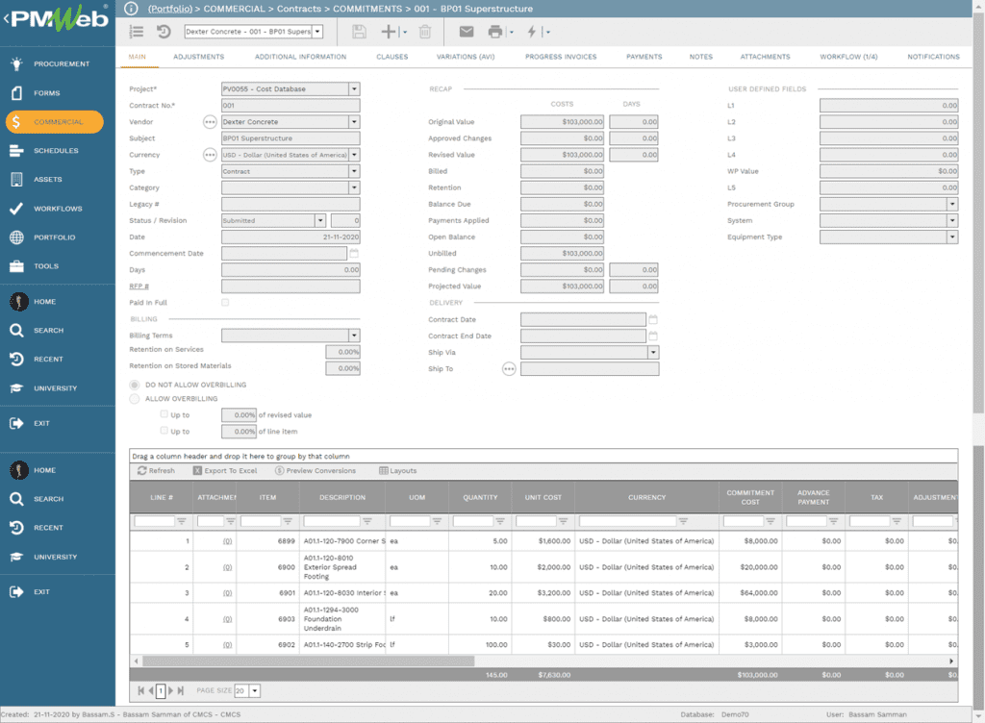Viewport: 985px width, 723px height.
Task: Click the Save floppy disk icon
Action: 359,32
